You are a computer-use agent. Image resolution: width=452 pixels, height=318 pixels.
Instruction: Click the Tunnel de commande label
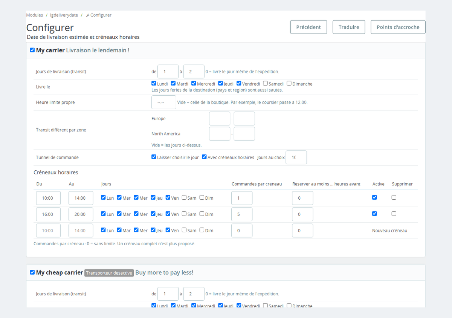pos(57,157)
